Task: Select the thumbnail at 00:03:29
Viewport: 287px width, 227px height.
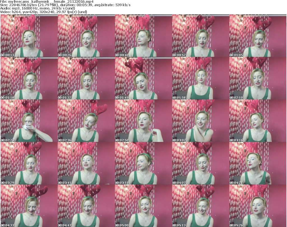Action: click(x=29, y=163)
